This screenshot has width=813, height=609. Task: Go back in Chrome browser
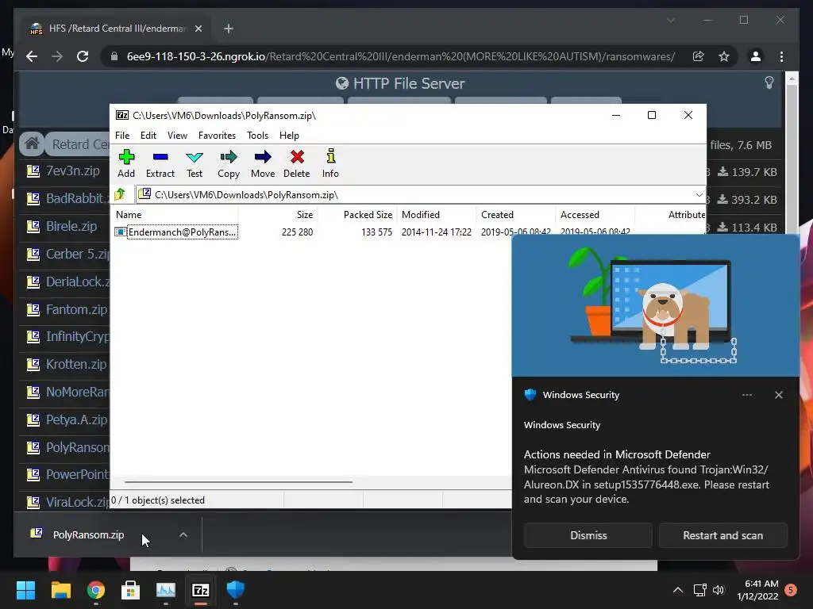click(x=32, y=56)
